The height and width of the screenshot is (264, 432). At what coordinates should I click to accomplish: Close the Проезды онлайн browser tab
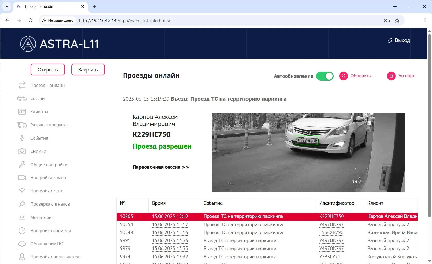coord(82,6)
